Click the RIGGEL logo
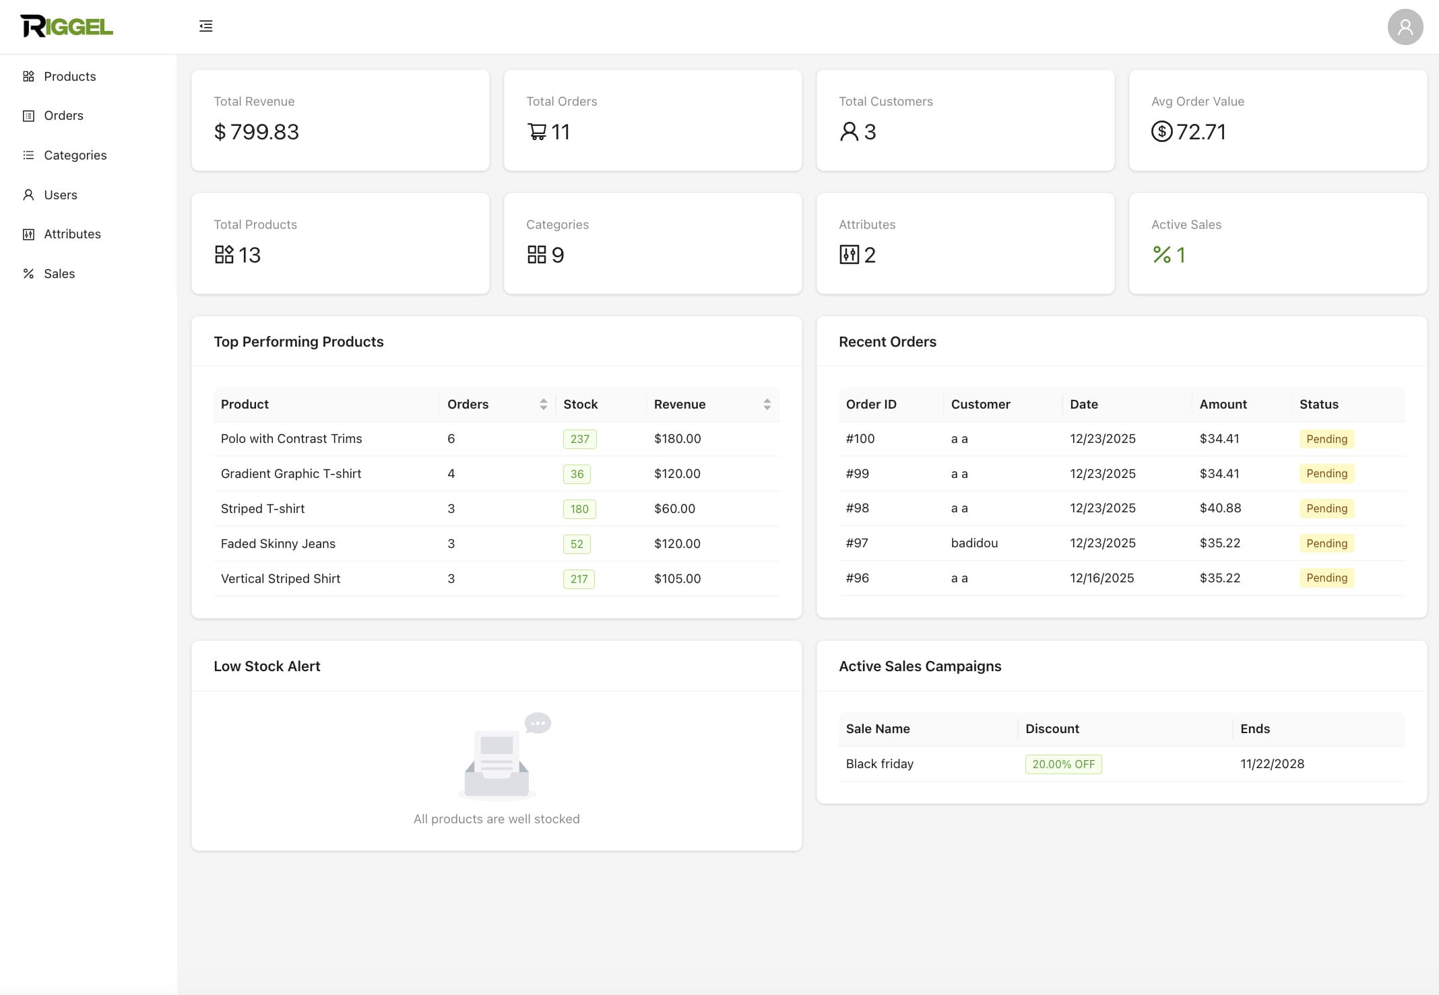This screenshot has height=995, width=1439. (x=66, y=26)
